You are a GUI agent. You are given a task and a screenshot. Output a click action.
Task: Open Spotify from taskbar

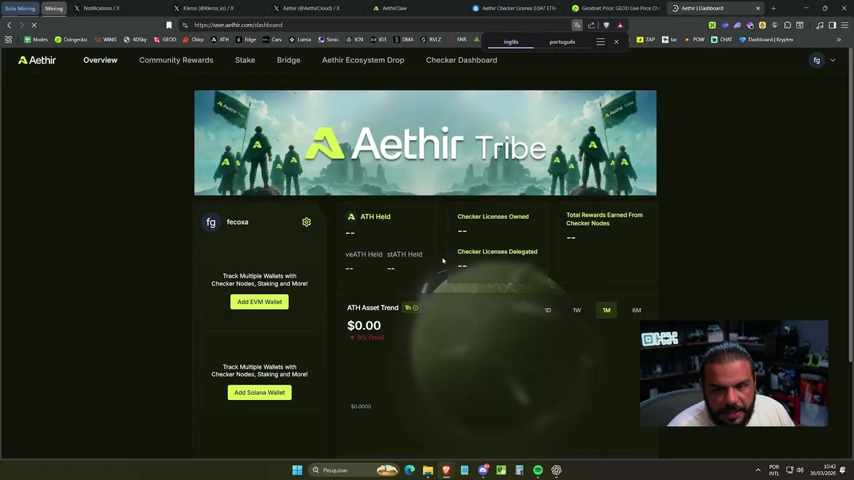click(x=538, y=470)
